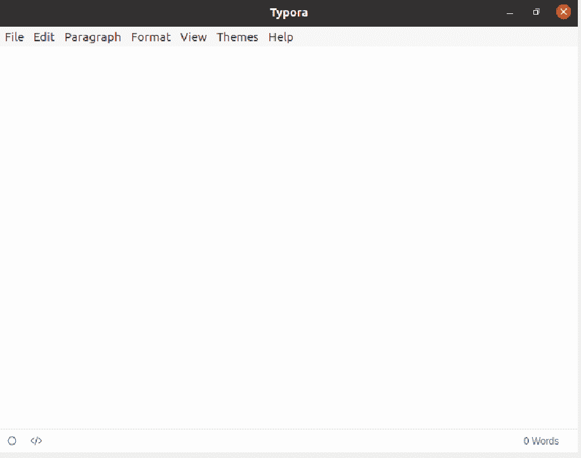Open the File menu
The width and height of the screenshot is (581, 458).
15,37
